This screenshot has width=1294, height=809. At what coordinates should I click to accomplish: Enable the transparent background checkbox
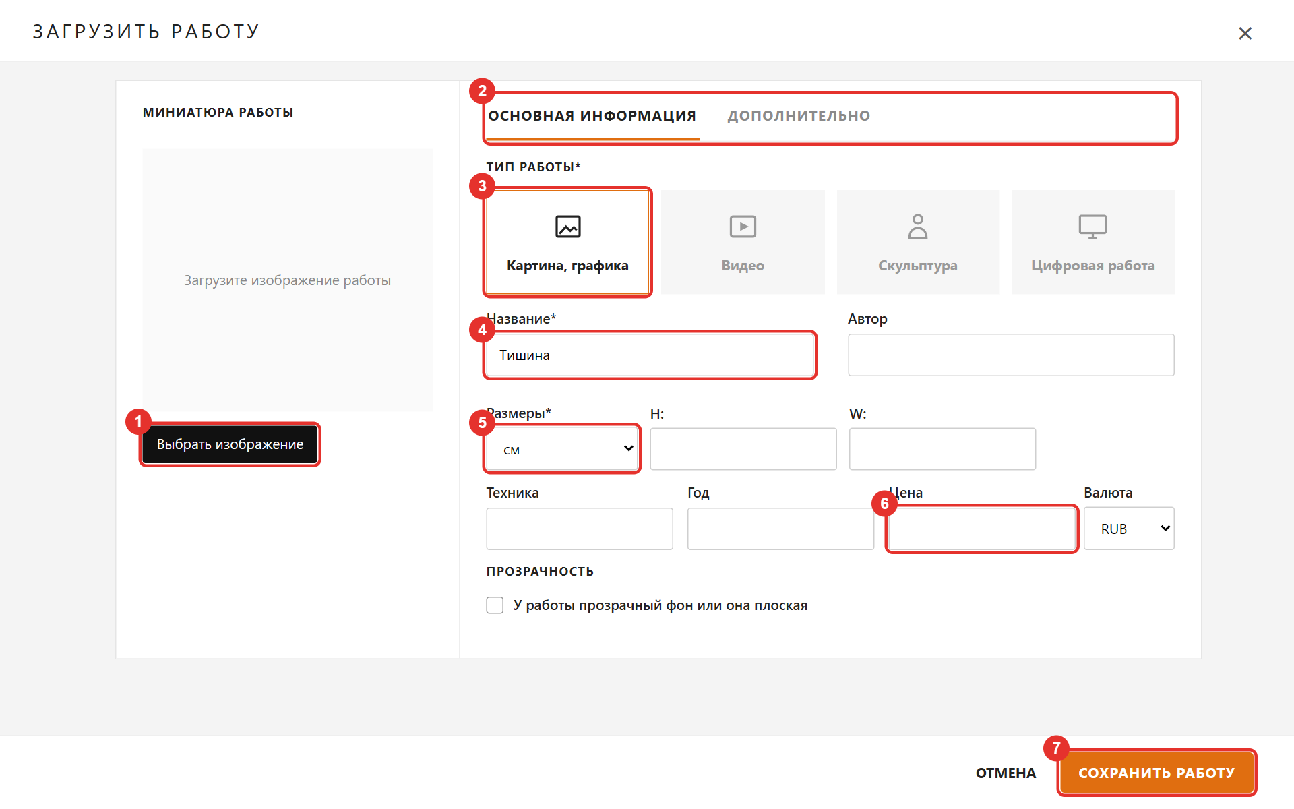click(x=495, y=605)
